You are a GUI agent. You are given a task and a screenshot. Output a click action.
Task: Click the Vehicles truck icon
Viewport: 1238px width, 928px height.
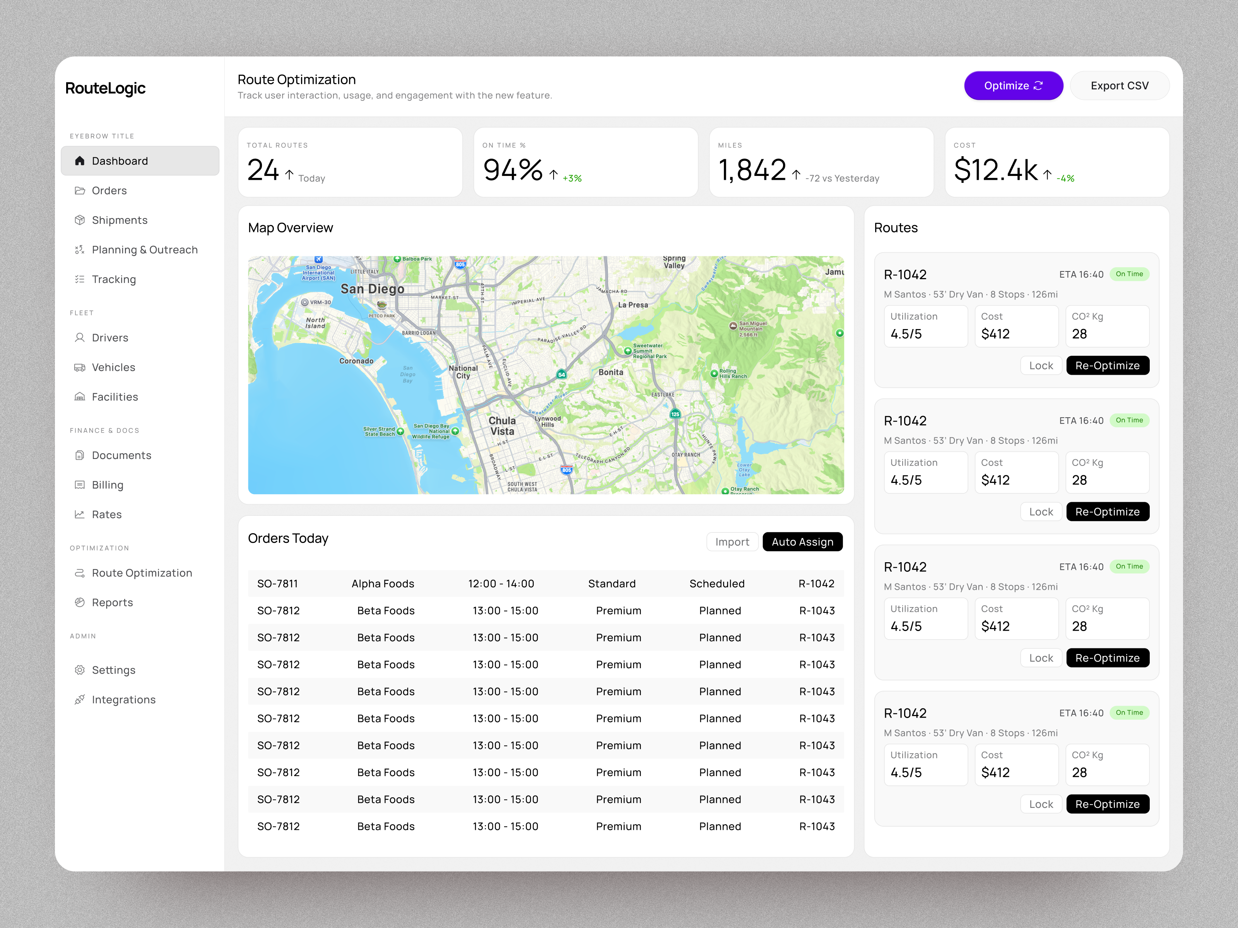[79, 367]
